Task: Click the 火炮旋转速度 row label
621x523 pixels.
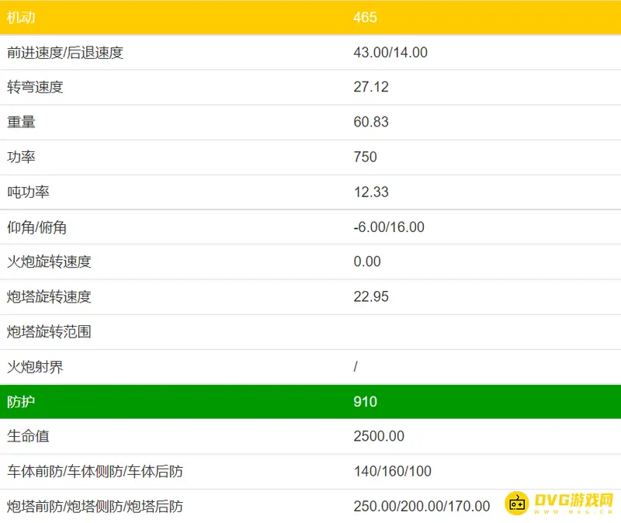Action: point(49,261)
